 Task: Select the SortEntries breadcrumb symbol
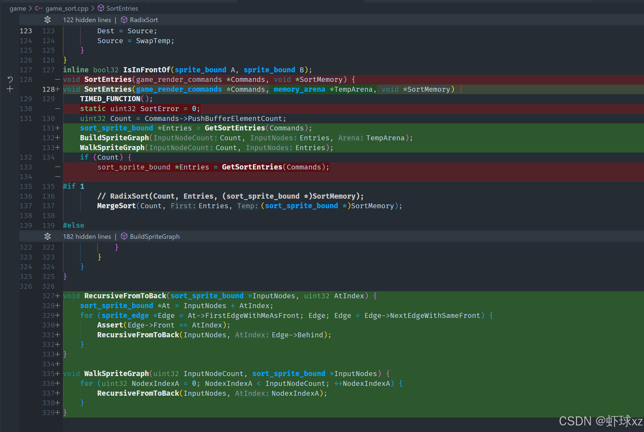pos(122,8)
